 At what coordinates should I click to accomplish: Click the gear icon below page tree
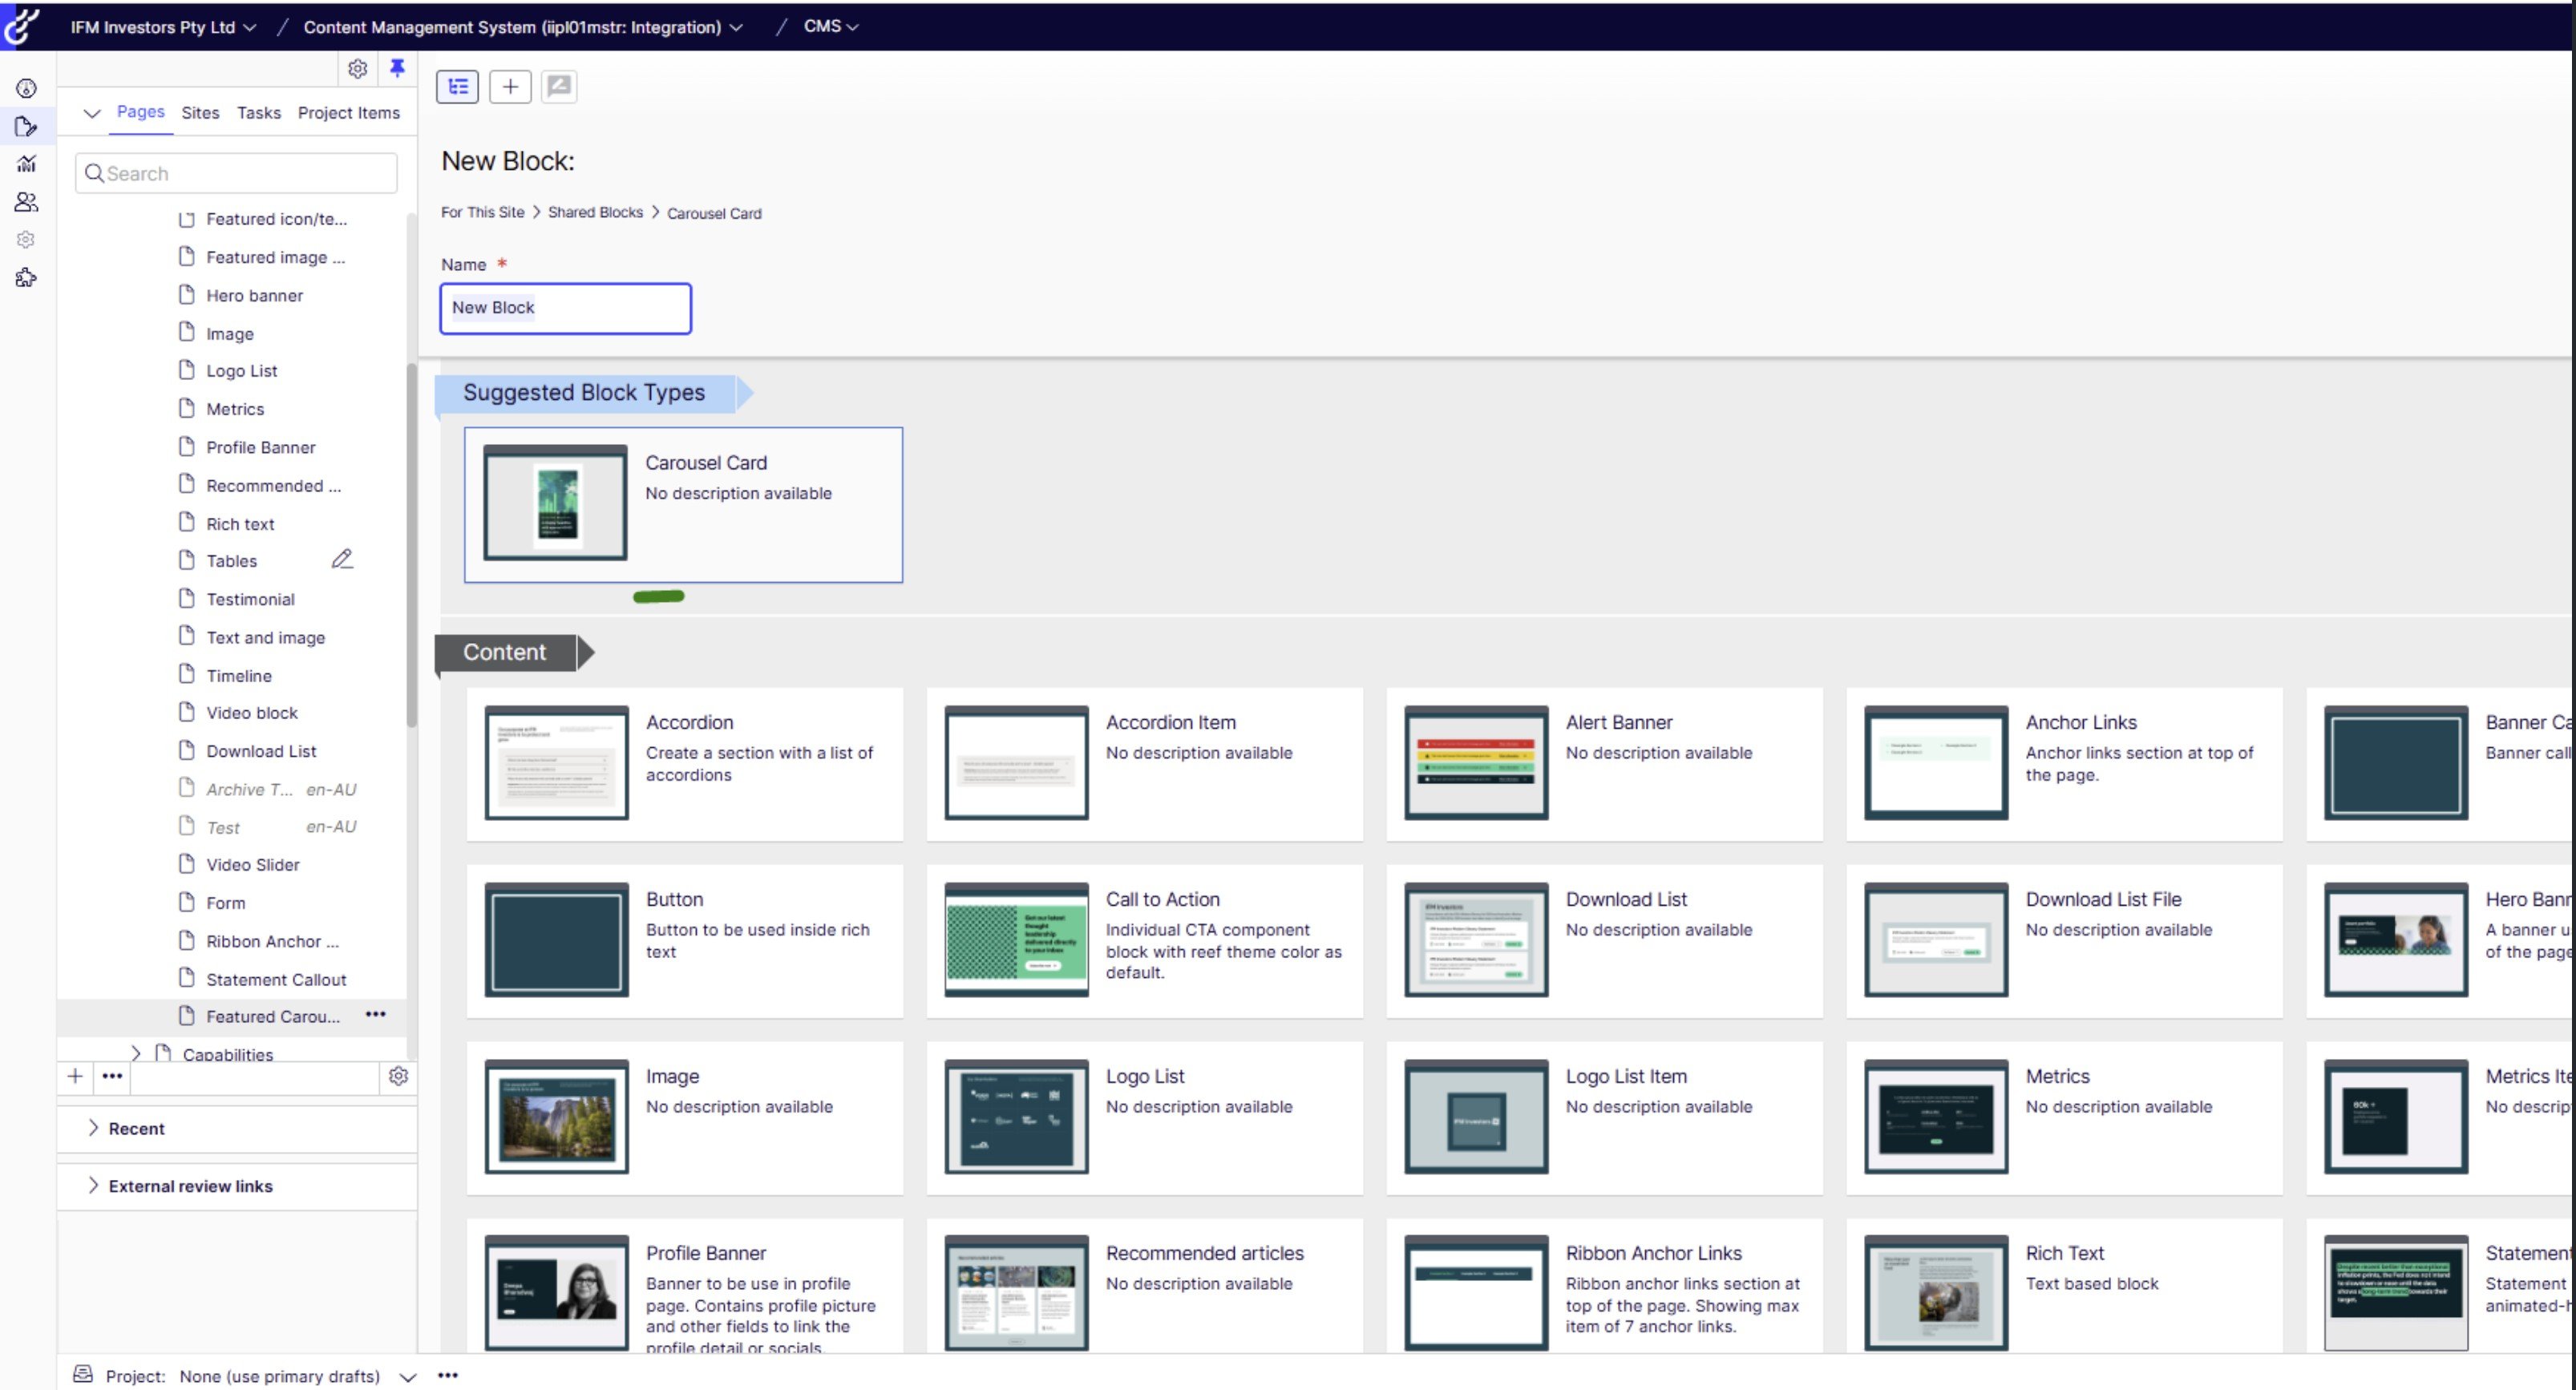coord(398,1076)
